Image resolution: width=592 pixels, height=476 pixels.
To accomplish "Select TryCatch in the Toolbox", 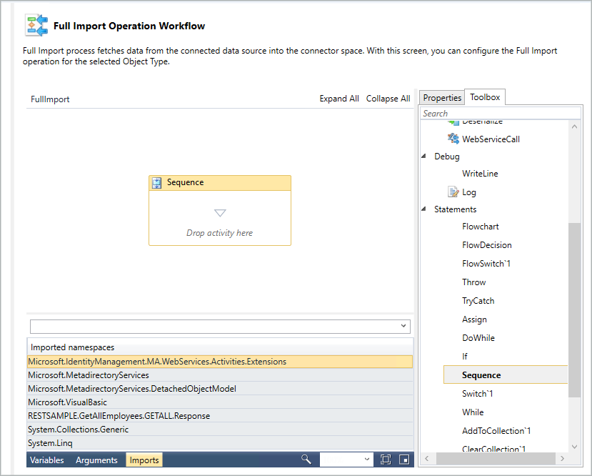I will point(478,301).
